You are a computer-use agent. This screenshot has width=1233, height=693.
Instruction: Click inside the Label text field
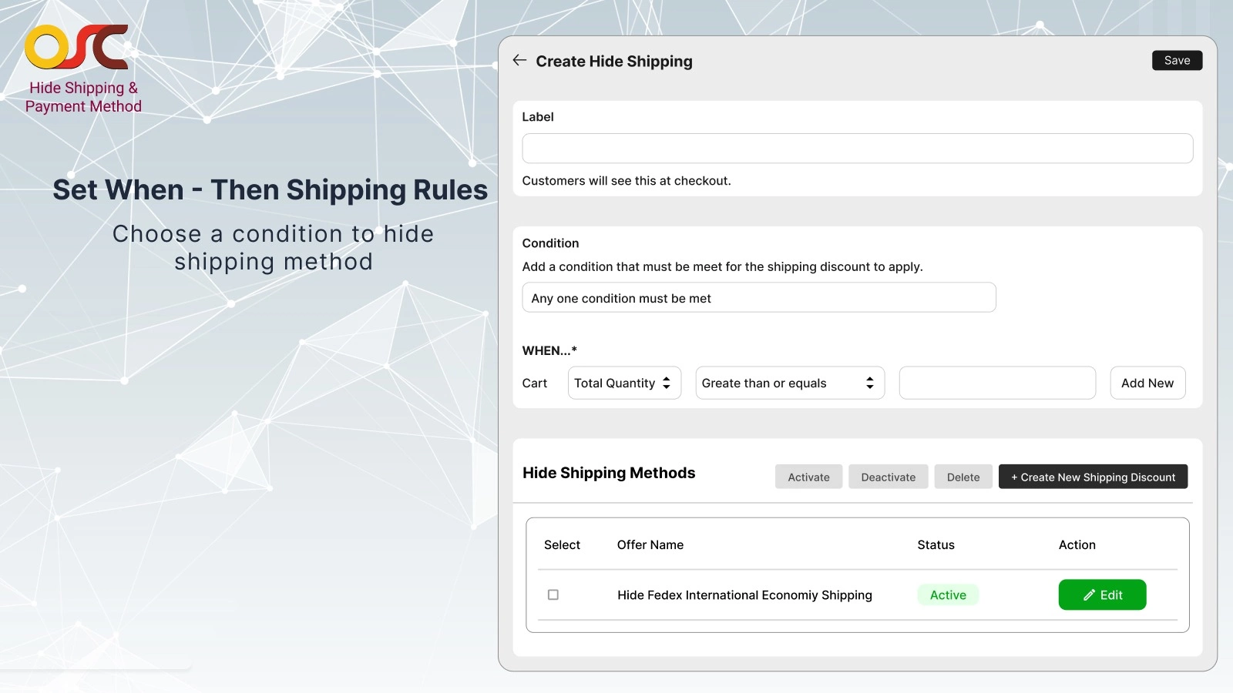tap(857, 148)
